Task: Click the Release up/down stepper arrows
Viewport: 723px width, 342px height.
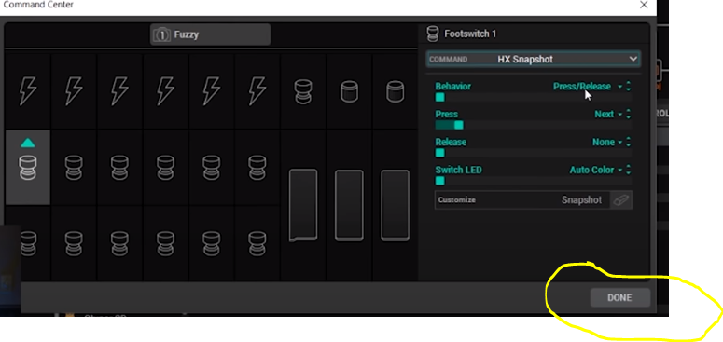Action: pos(629,143)
